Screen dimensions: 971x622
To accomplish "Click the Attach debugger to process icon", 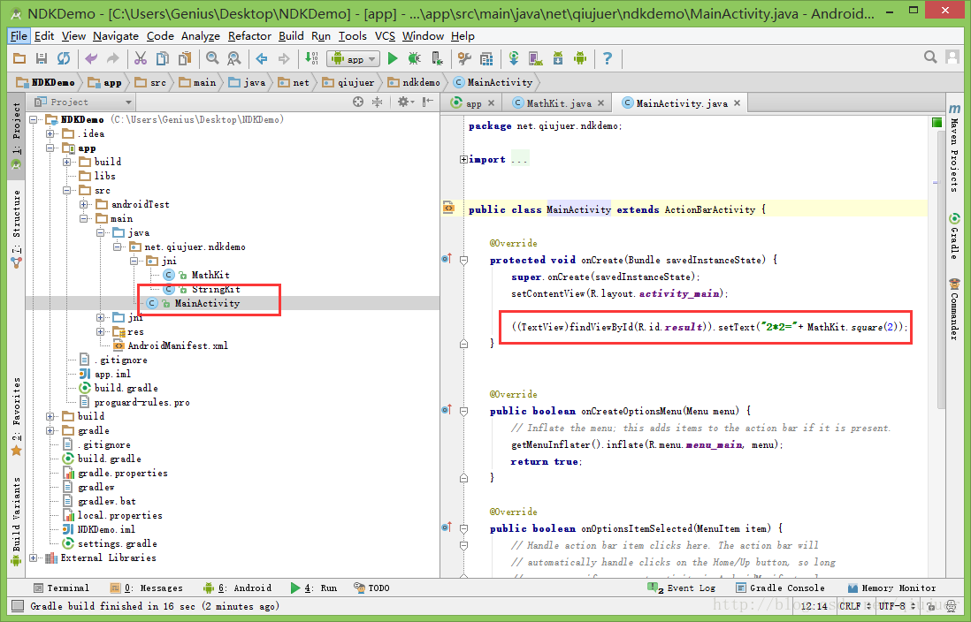I will click(x=437, y=59).
